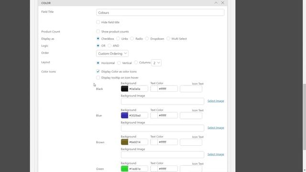Screen dimensions: 306x172
Task: Open Black text color swatch
Action: point(154,89)
